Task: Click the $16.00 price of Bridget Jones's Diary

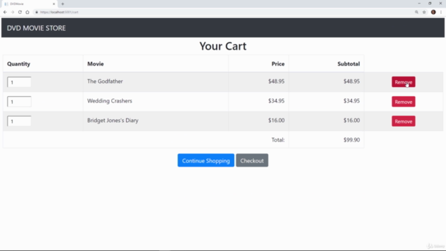Action: 276,121
